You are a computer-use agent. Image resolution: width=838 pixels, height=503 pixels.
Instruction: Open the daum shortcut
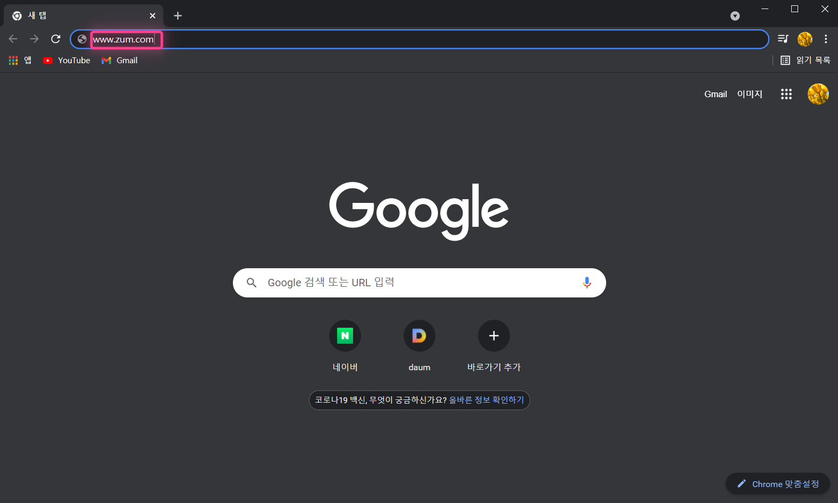(420, 346)
